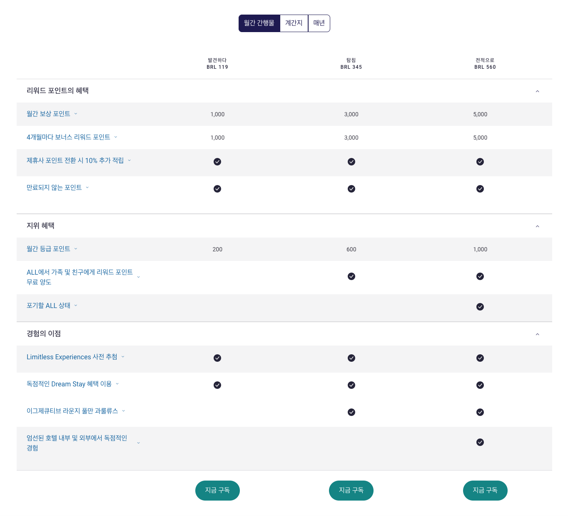Click 만료되지 않는 포인트 checkmark in BRL 560 column
568x516 pixels.
click(480, 189)
